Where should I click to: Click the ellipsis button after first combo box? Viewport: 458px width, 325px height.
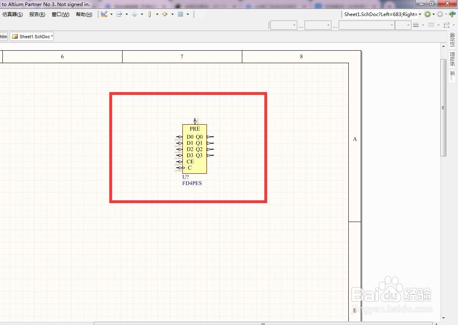click(301, 26)
